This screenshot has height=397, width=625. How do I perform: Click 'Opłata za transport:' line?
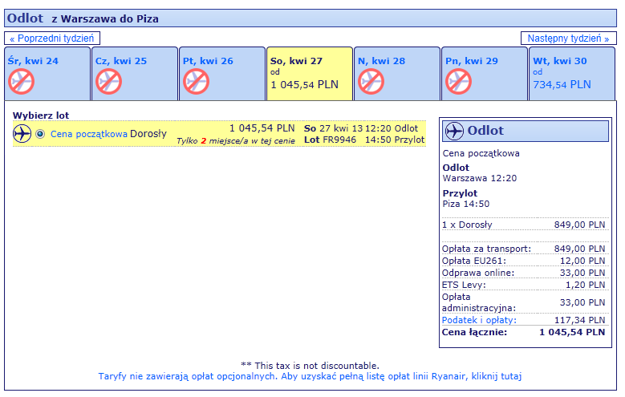(x=525, y=249)
